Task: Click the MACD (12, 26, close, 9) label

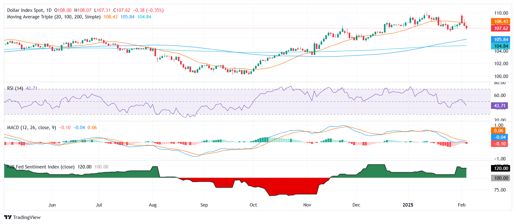Action: (x=32, y=128)
